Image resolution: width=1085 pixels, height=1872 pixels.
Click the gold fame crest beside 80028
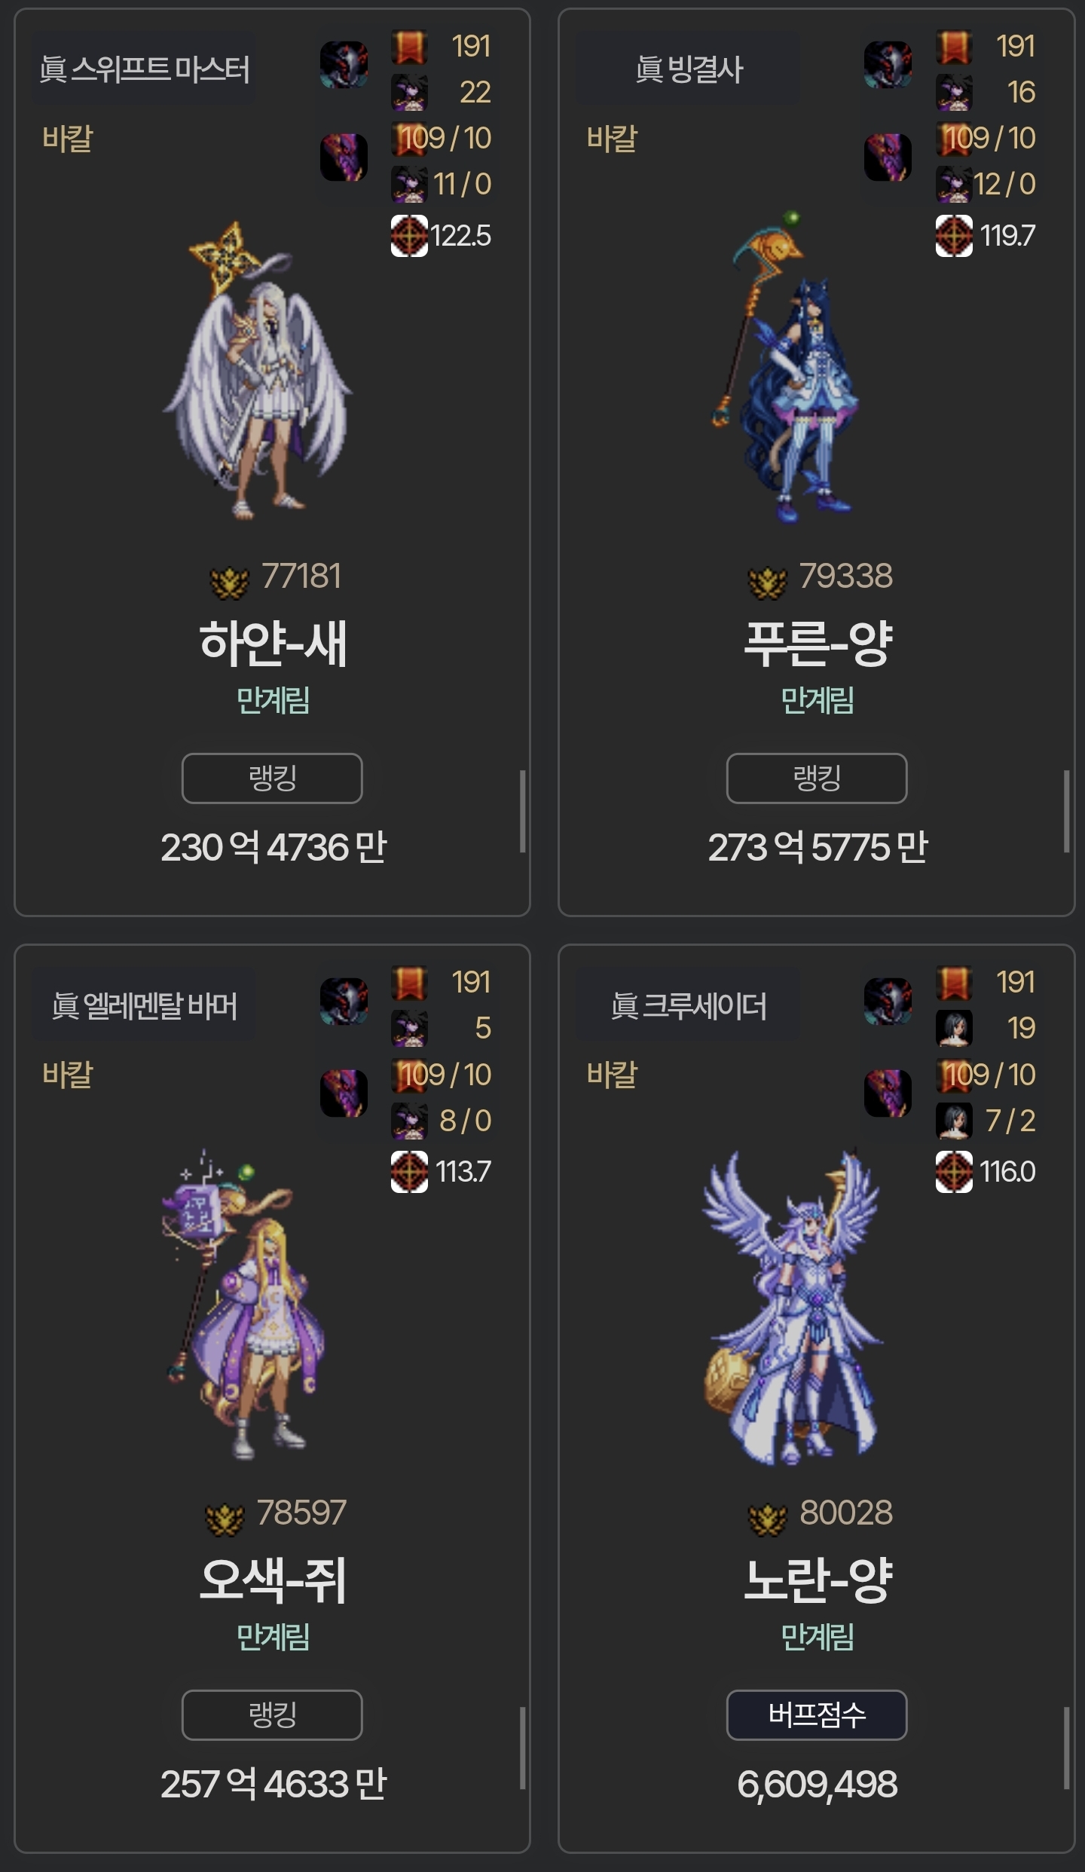[x=767, y=1518]
